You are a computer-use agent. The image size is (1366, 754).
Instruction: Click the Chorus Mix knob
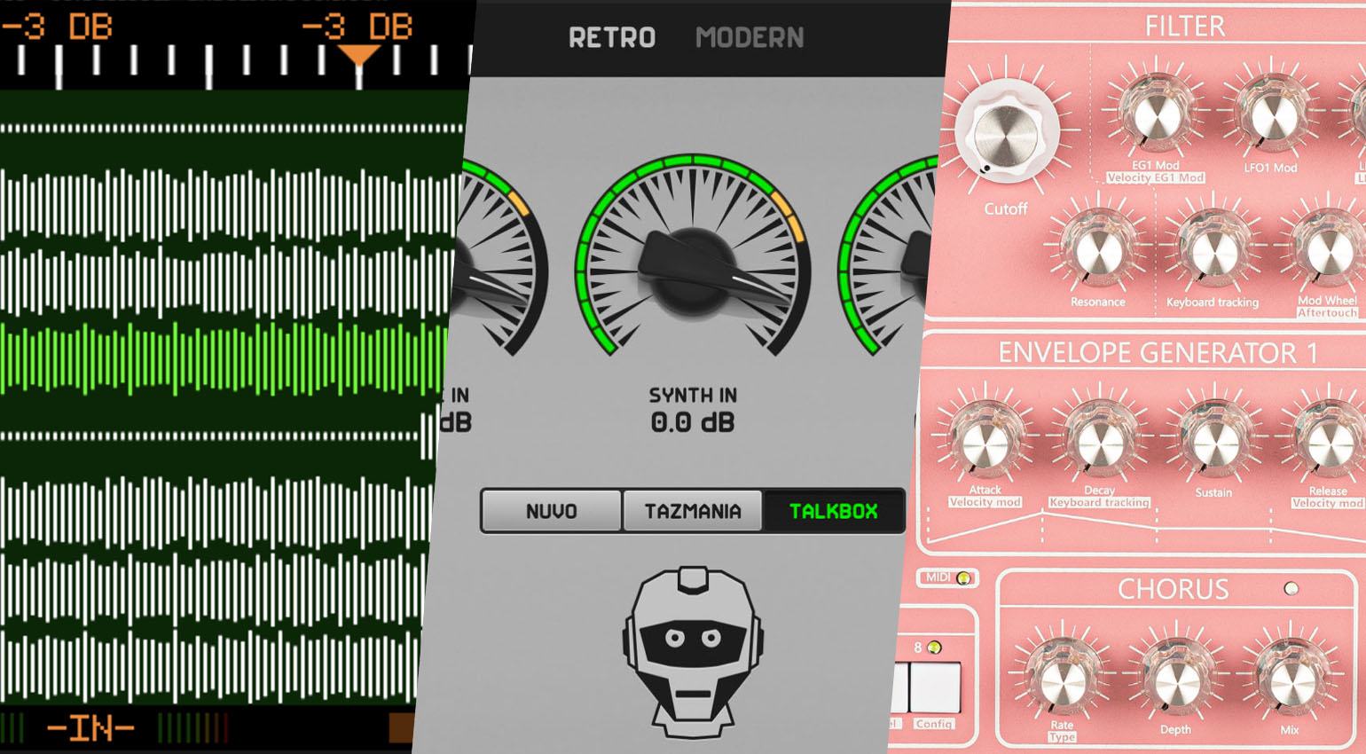(x=1289, y=681)
